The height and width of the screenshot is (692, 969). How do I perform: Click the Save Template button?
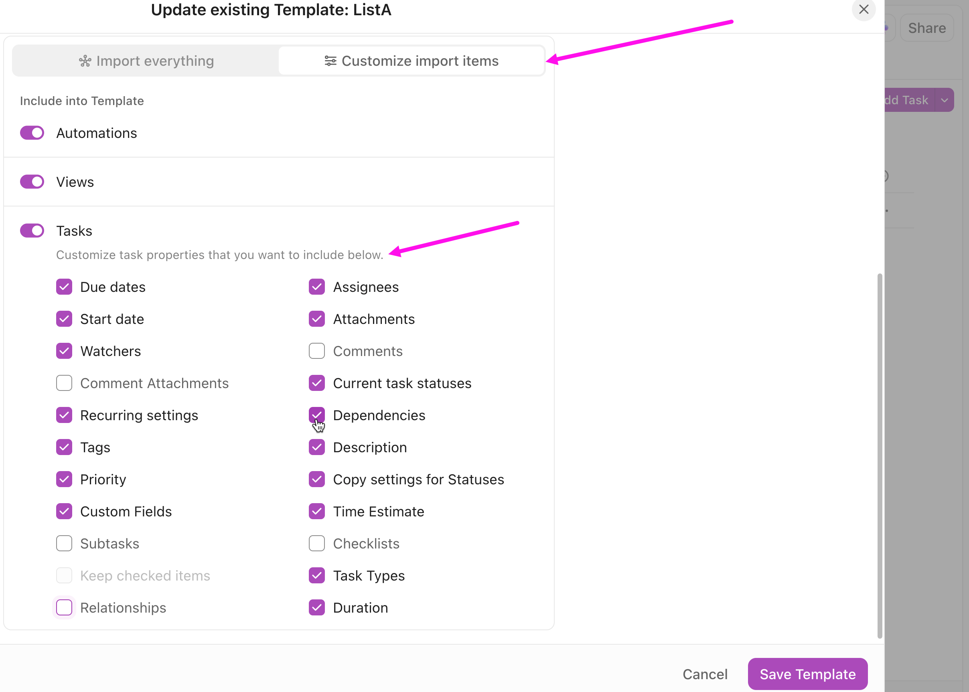click(807, 674)
